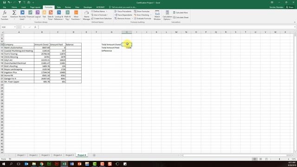297x167 pixels.
Task: Open the File tab
Action: [x=4, y=7]
